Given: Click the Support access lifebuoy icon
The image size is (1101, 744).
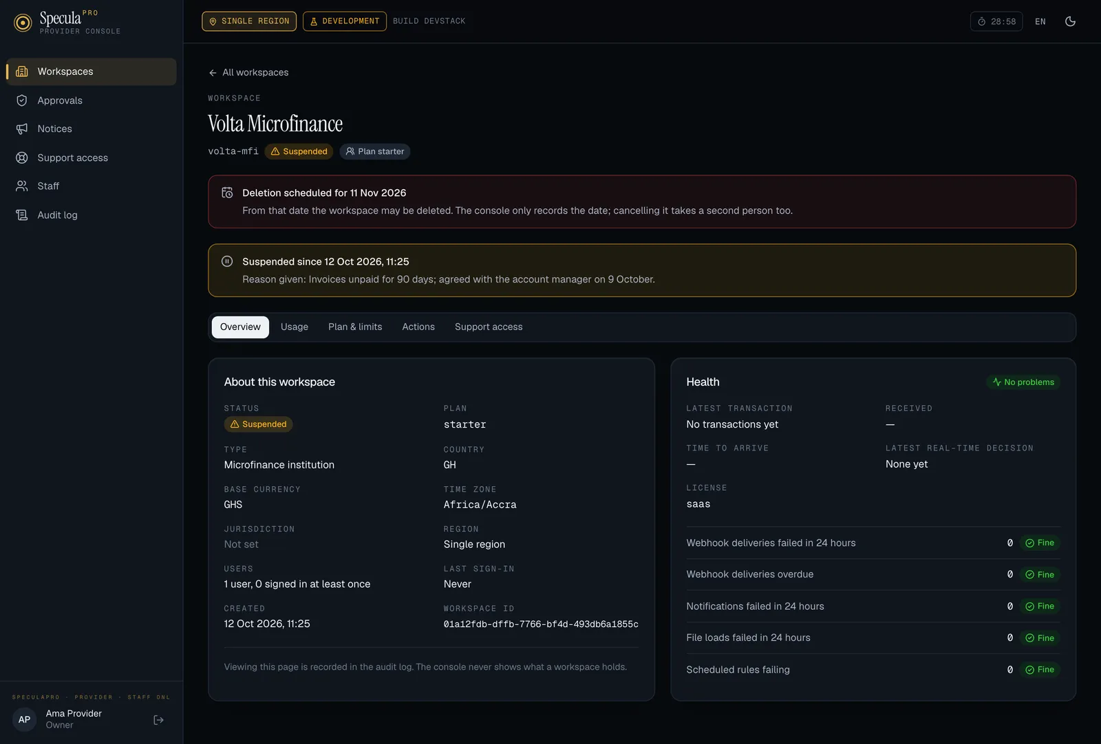Looking at the screenshot, I should pyautogui.click(x=22, y=157).
